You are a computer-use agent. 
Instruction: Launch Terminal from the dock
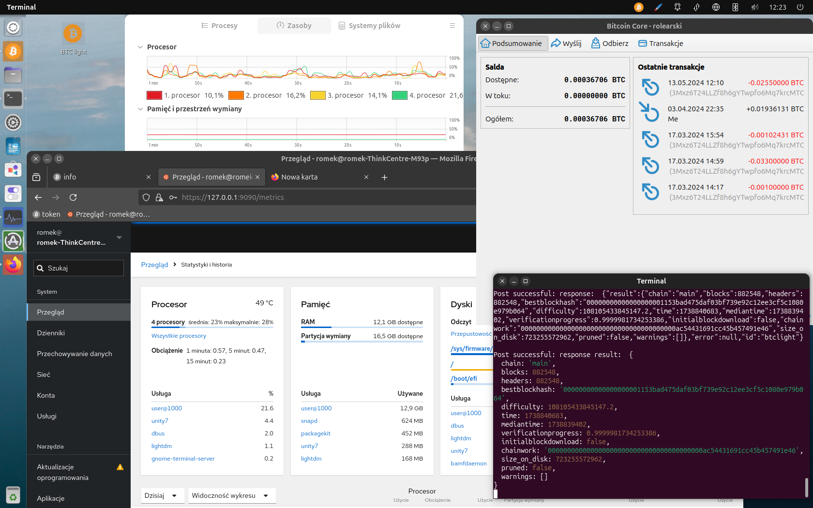click(x=13, y=99)
